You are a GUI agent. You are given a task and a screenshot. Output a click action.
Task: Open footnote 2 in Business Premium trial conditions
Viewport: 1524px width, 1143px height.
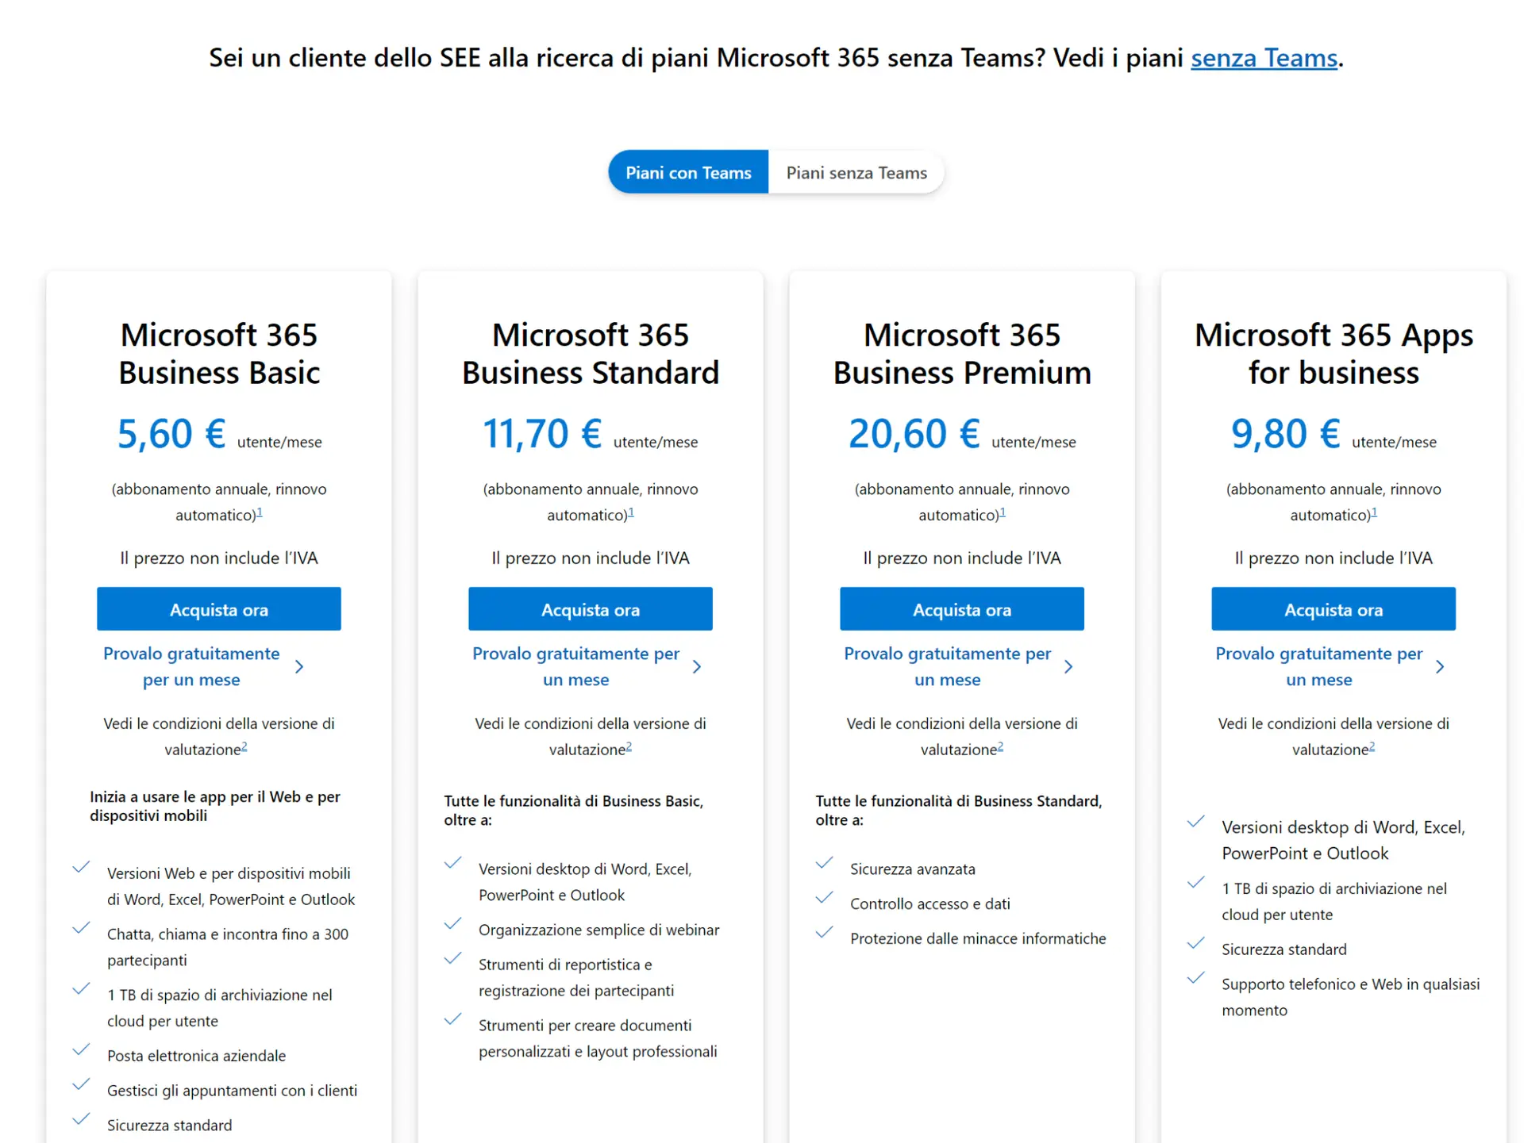[1000, 746]
